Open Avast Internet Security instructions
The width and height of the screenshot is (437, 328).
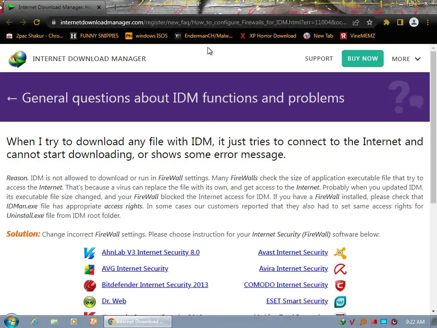click(293, 252)
